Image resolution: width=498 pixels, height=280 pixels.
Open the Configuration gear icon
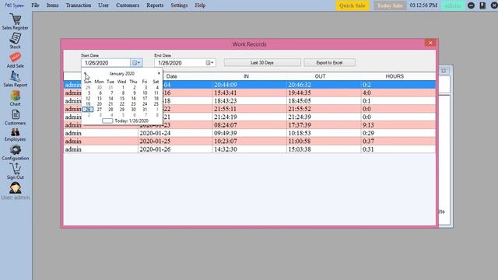pos(15,150)
